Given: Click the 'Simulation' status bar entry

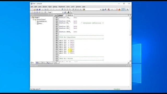Looking at the screenshot, I should pyautogui.click(x=117, y=89).
